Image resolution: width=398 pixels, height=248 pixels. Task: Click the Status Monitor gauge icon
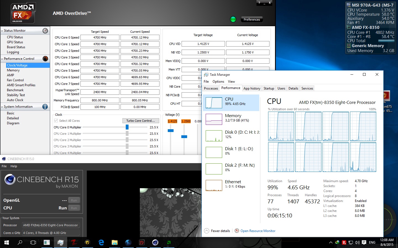pyautogui.click(x=45, y=31)
